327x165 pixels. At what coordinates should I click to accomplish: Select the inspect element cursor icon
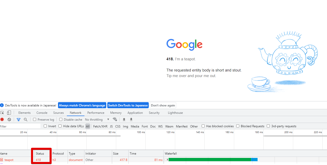[3, 112]
